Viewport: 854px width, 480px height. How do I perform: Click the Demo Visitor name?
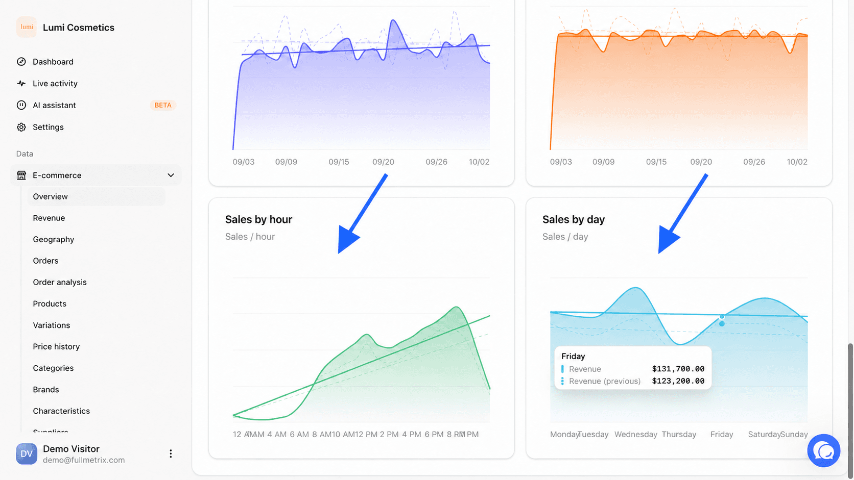tap(71, 449)
